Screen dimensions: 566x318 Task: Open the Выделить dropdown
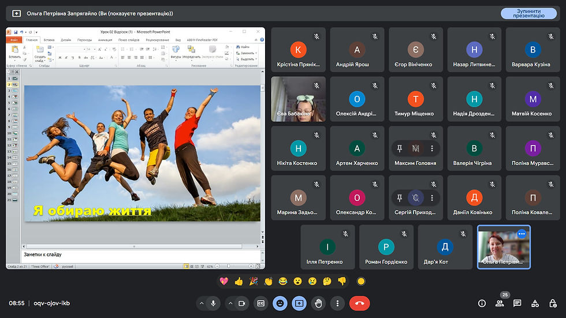tap(247, 59)
